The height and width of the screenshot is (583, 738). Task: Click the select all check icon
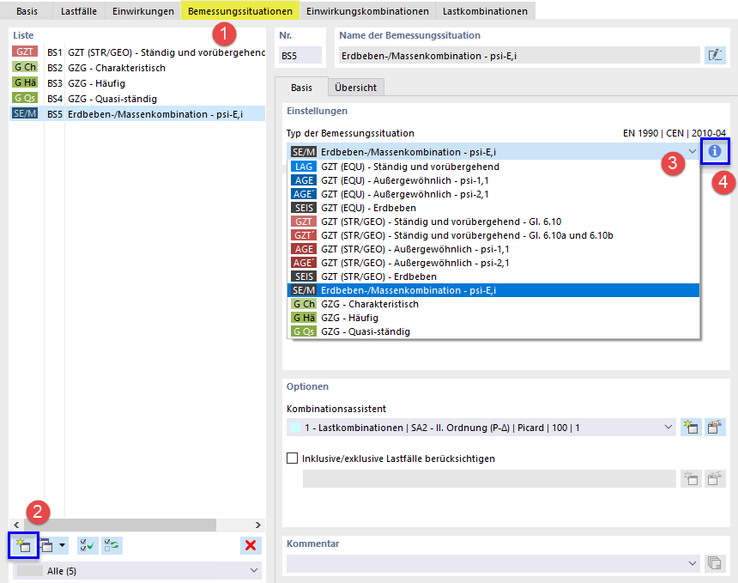[x=88, y=546]
